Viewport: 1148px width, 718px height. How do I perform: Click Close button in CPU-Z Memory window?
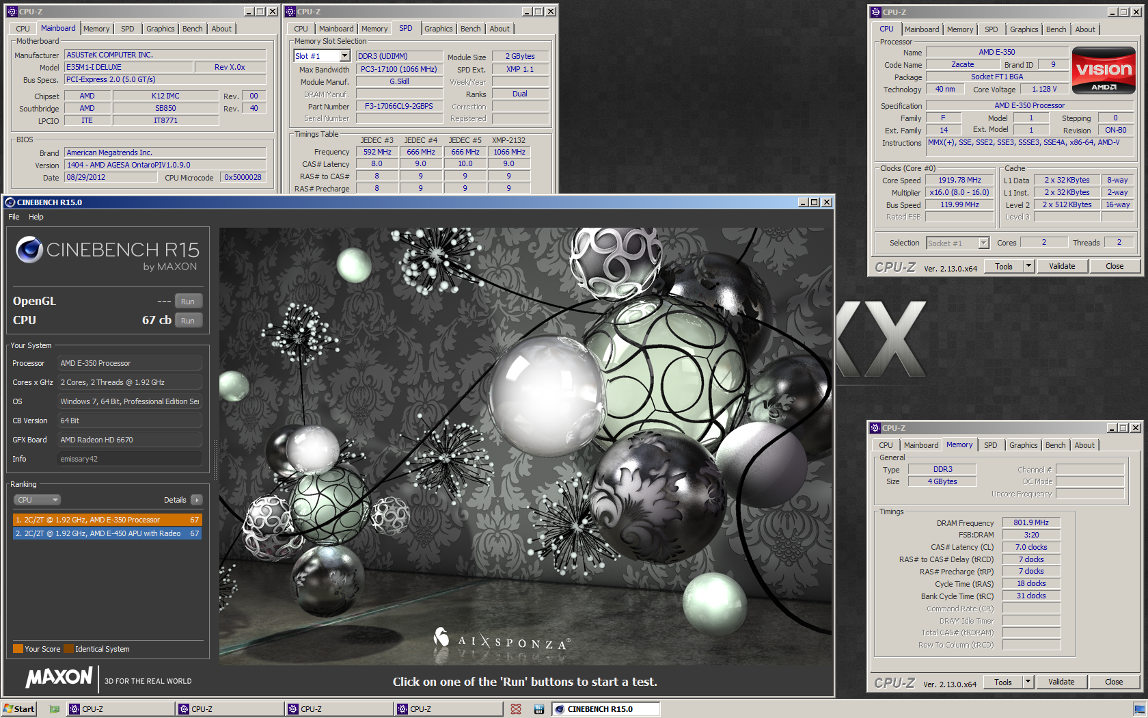coord(1114,682)
